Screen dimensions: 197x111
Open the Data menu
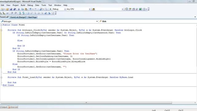[x=37, y=5]
